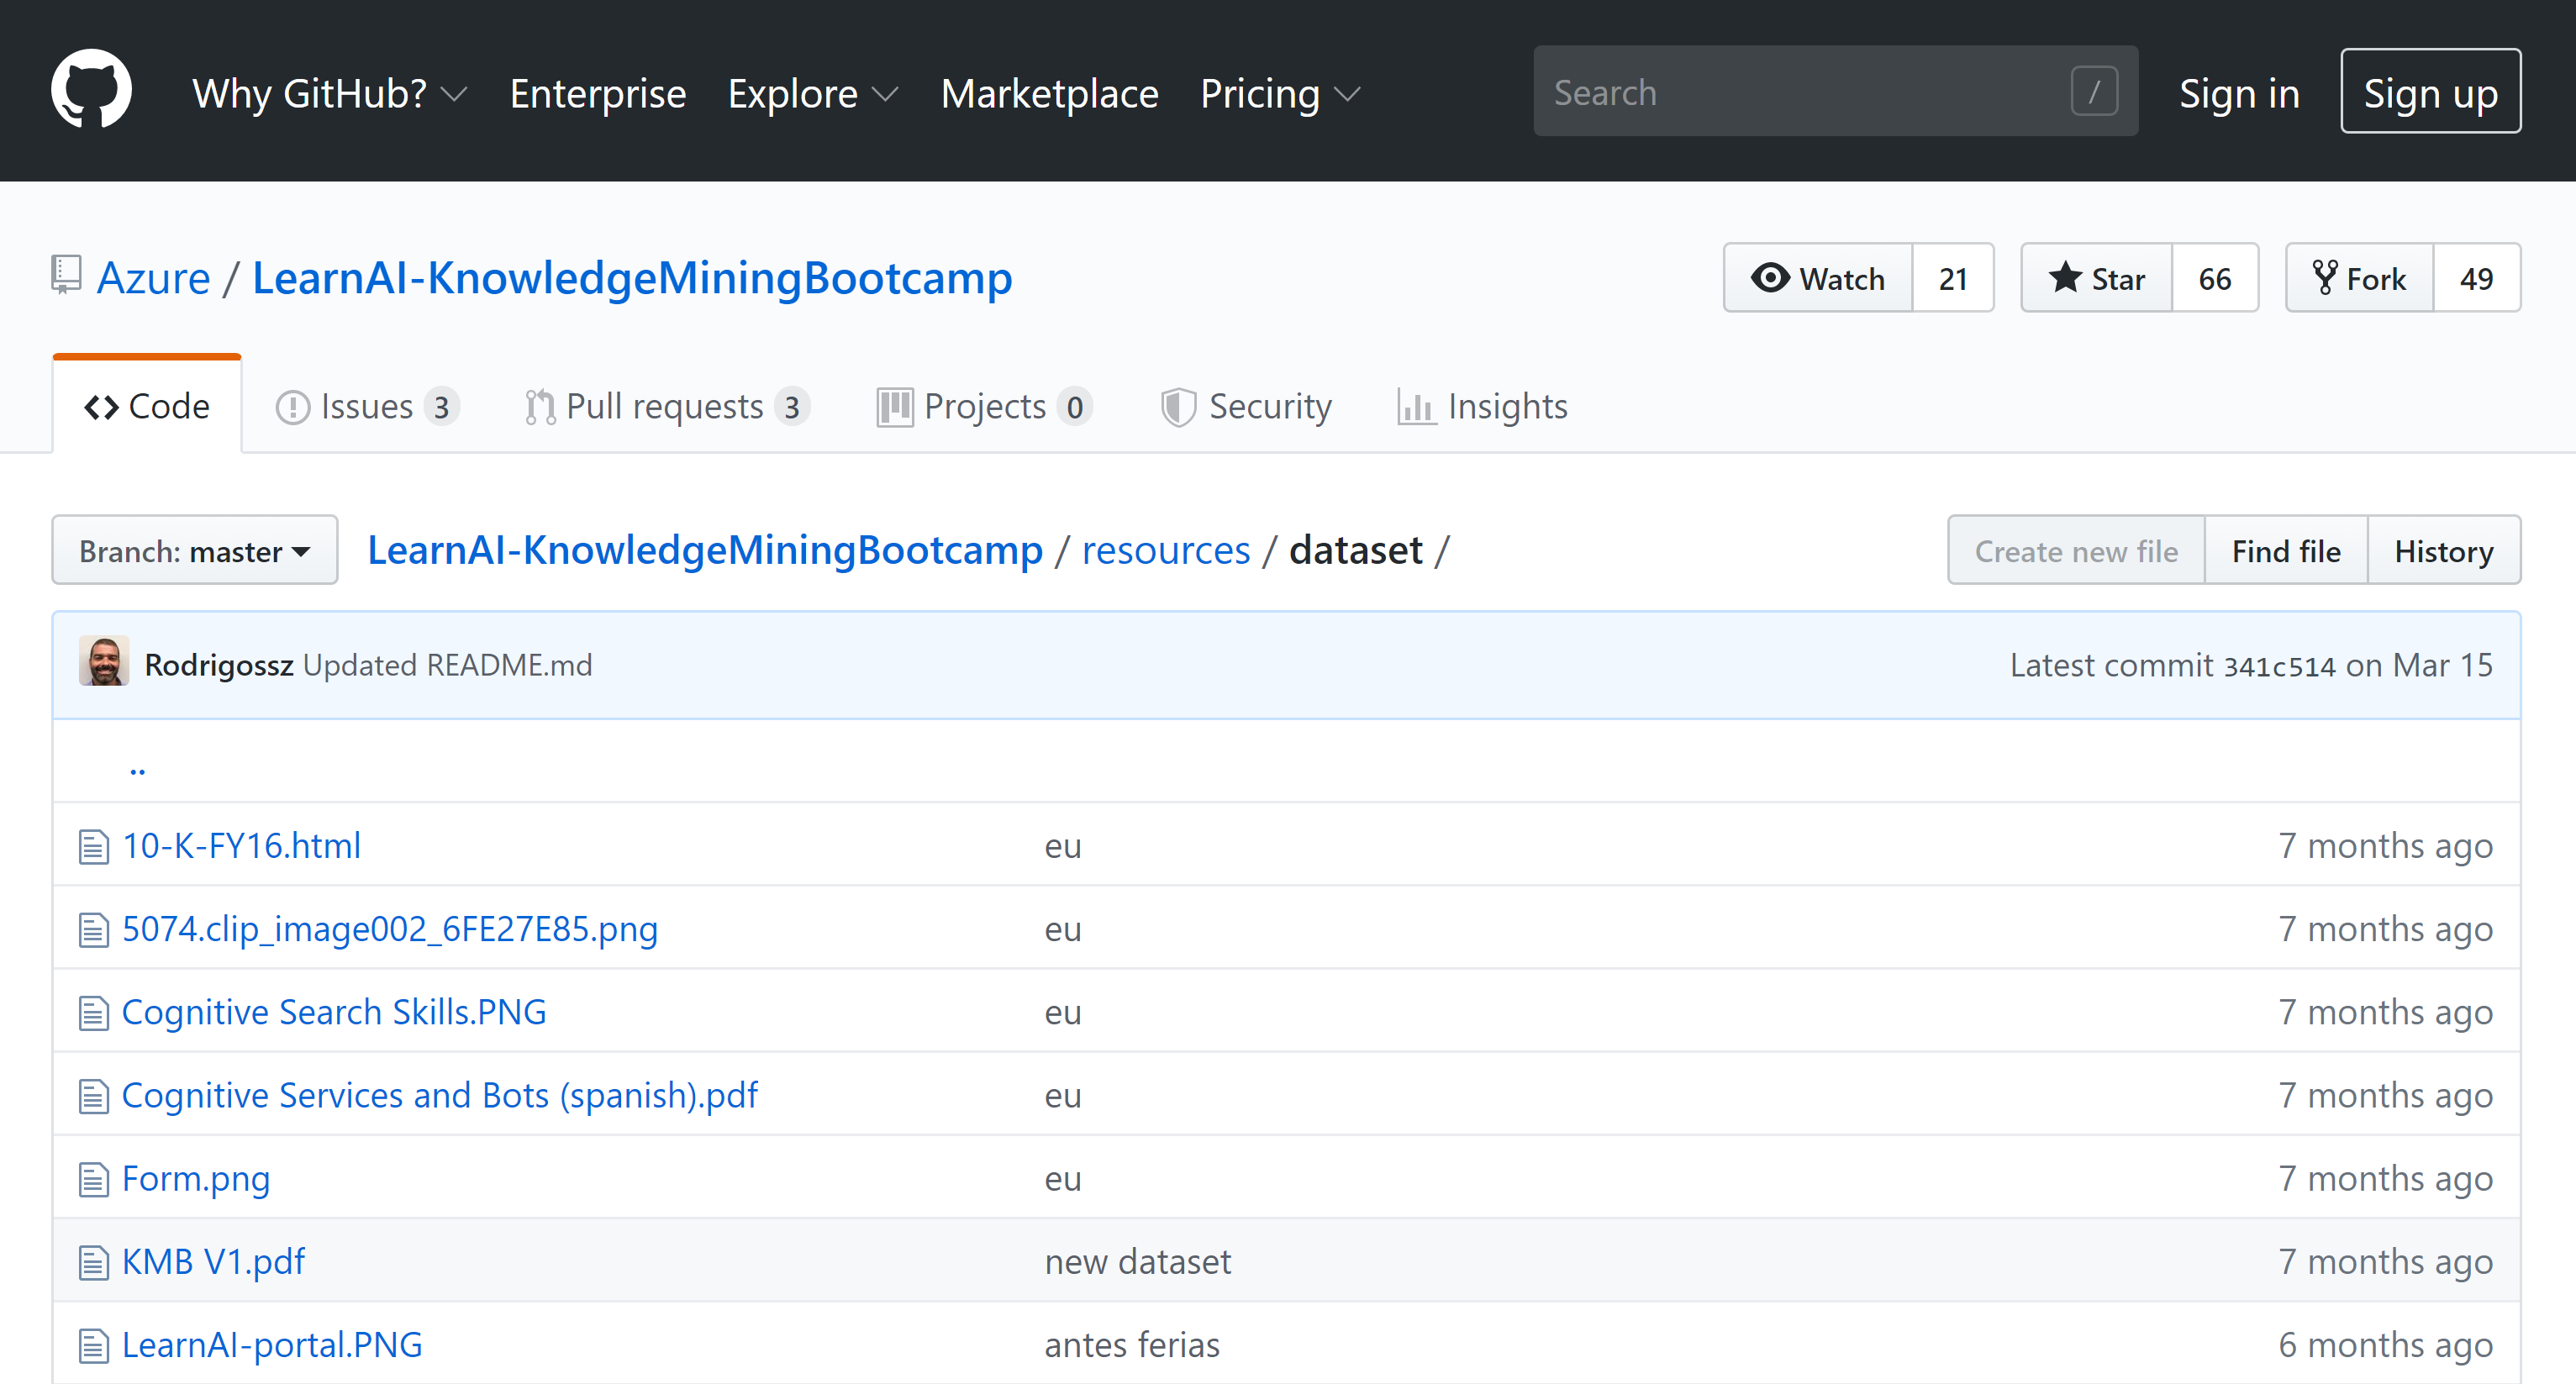Open the Enterprise menu item
The width and height of the screenshot is (2576, 1384).
(597, 93)
